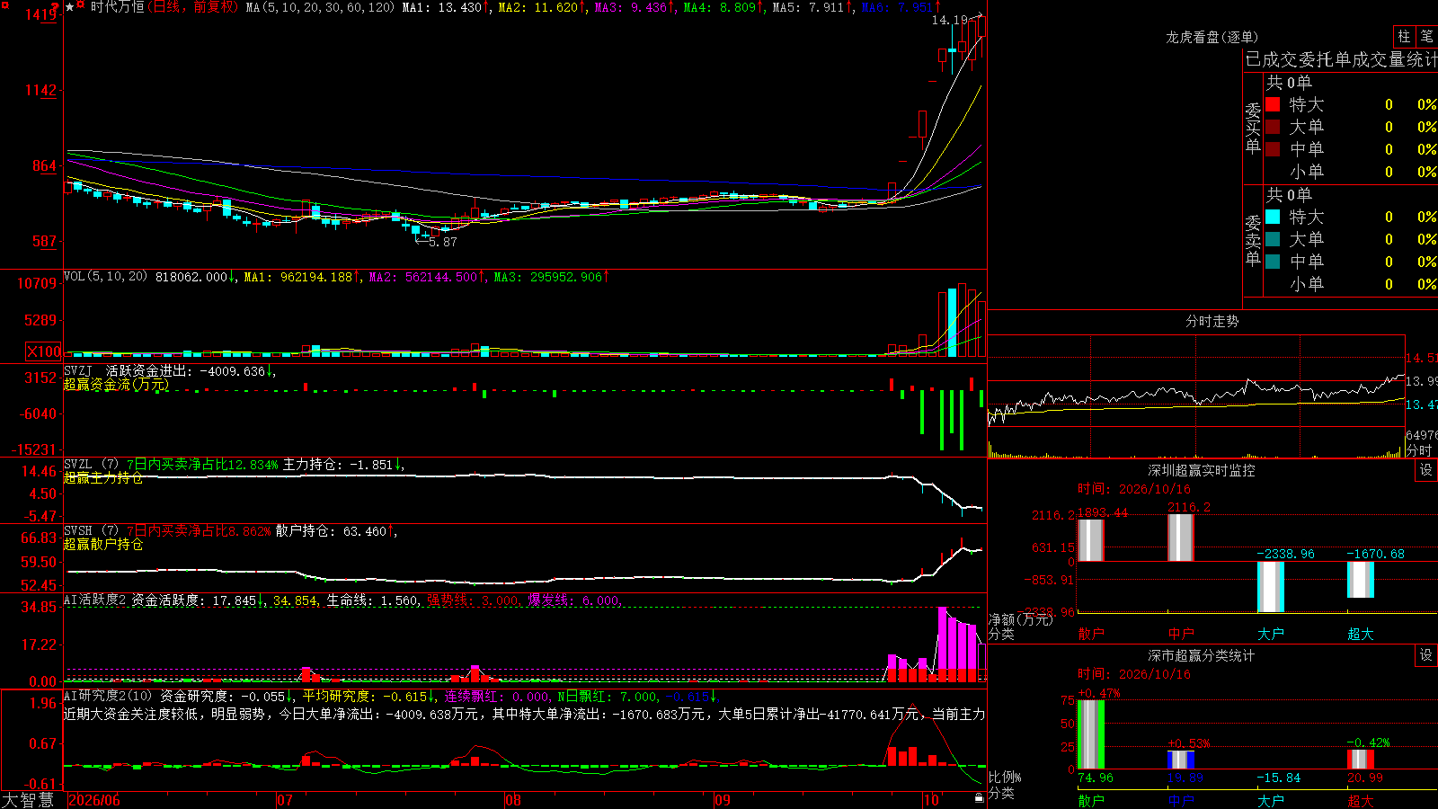Click the 超赢资金流(万元) label
Viewport: 1438px width, 809px height.
point(116,384)
